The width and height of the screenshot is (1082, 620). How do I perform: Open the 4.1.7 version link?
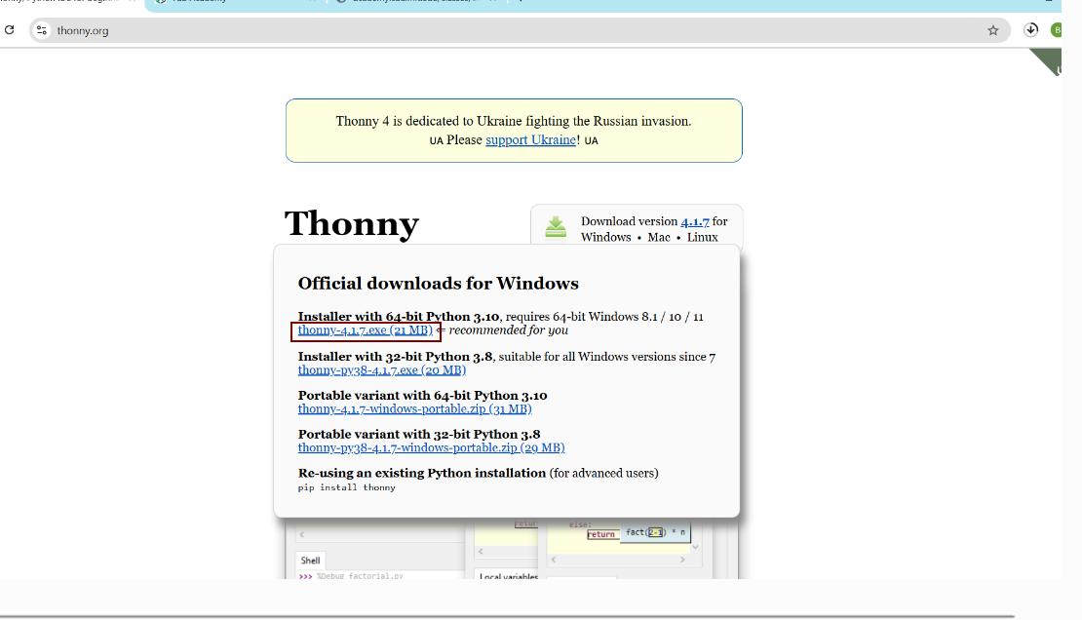pyautogui.click(x=695, y=221)
